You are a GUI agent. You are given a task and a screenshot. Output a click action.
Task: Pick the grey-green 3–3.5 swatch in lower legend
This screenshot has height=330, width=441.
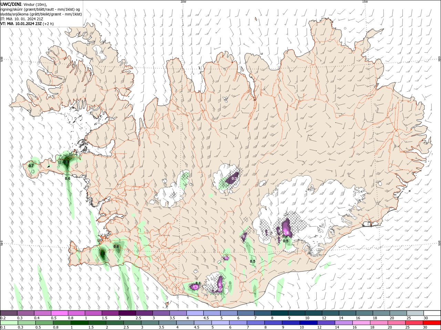150,323
